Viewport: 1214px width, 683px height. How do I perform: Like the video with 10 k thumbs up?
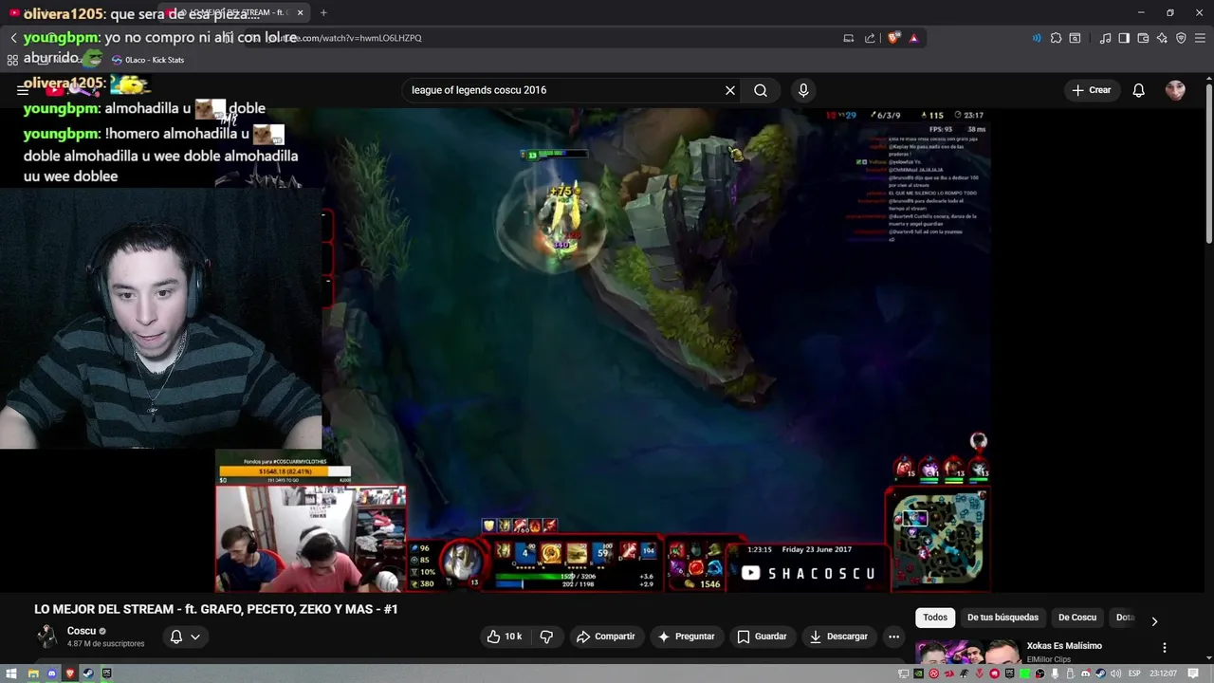click(504, 637)
